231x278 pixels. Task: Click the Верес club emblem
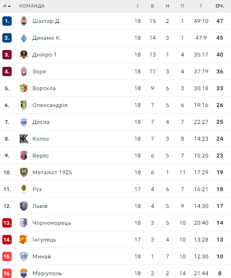(x=24, y=156)
